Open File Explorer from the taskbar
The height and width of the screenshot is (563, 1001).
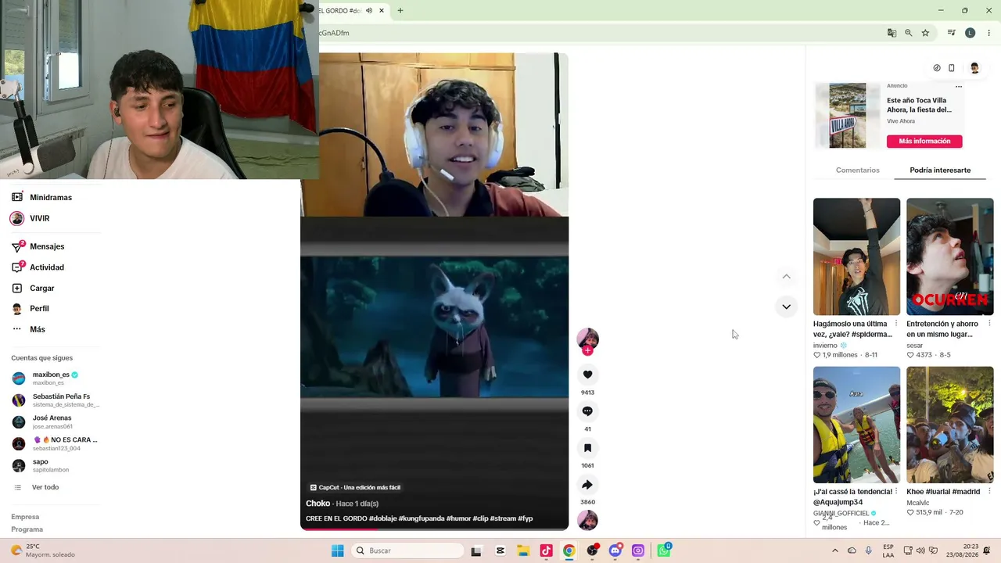point(523,550)
